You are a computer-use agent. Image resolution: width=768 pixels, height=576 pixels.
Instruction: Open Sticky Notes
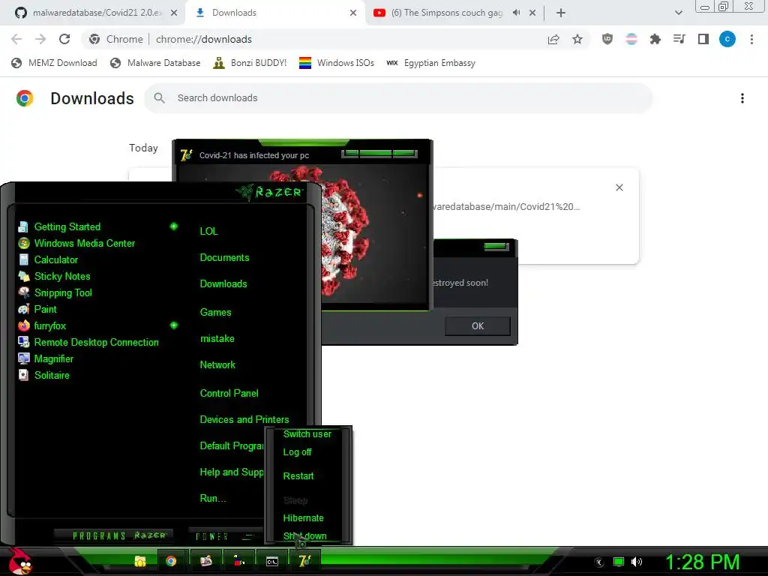(62, 276)
